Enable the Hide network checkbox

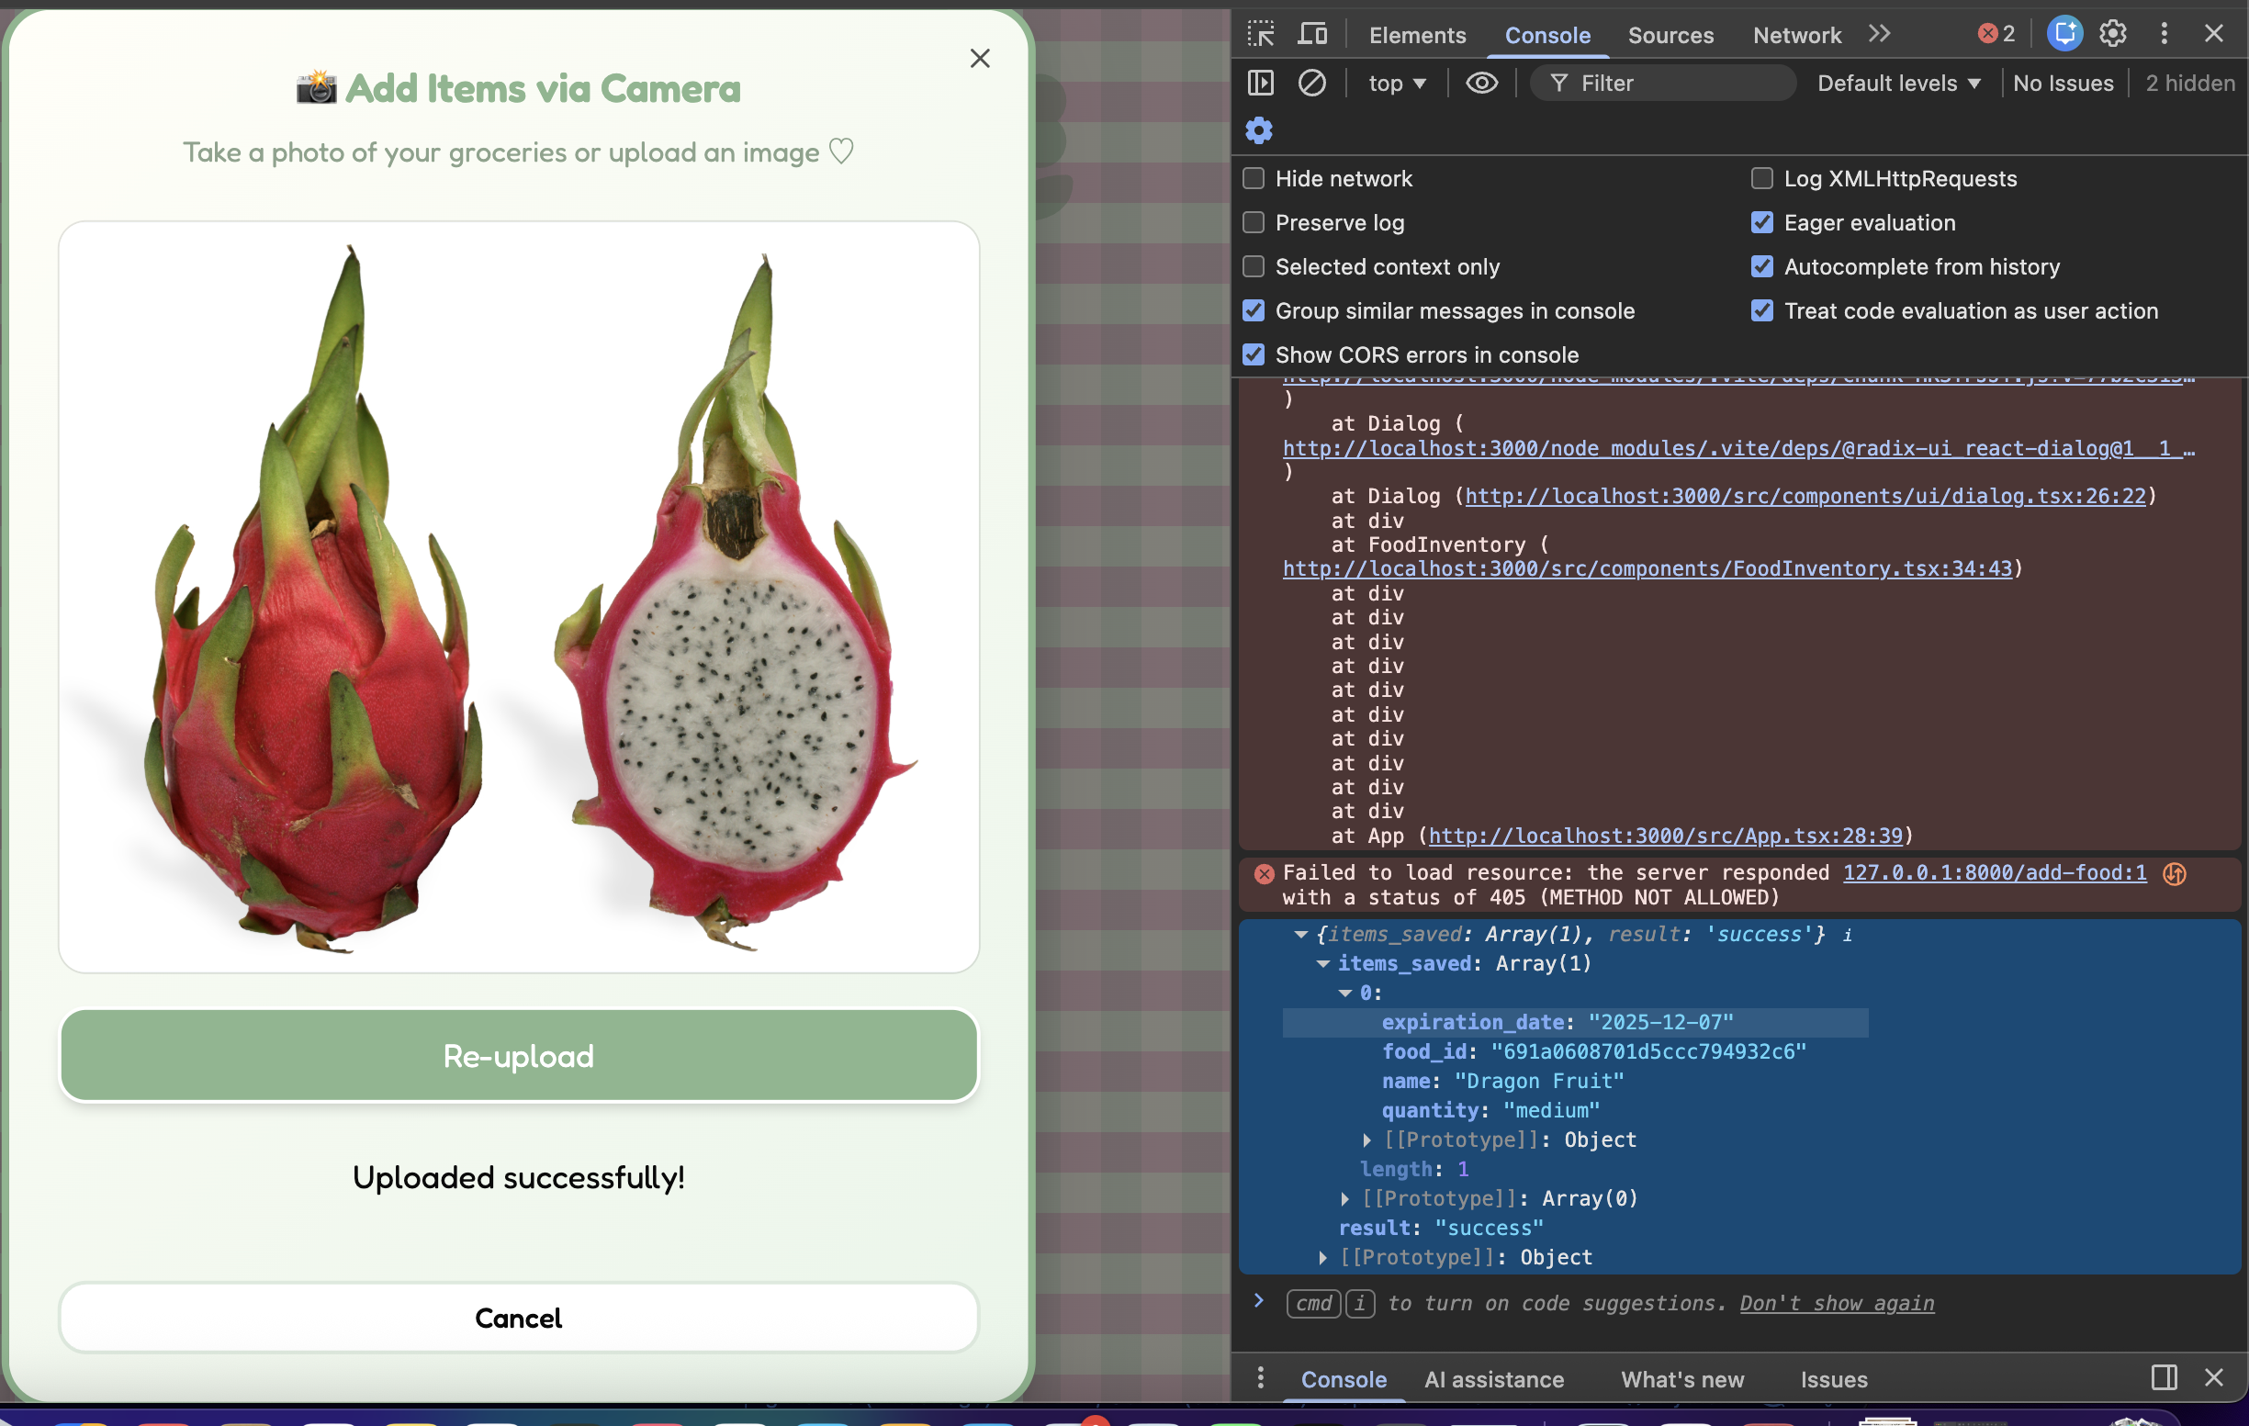1254,178
